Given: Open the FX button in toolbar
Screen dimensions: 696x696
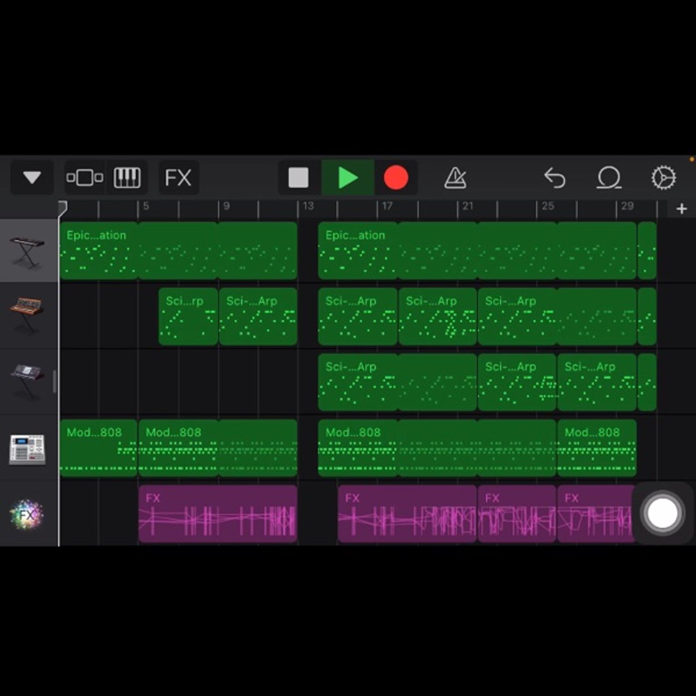Looking at the screenshot, I should coord(178,177).
